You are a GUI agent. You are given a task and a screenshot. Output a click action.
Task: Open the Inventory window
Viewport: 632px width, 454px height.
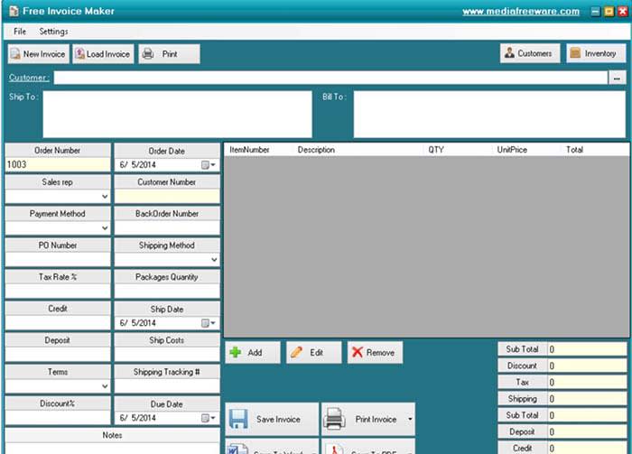(596, 53)
